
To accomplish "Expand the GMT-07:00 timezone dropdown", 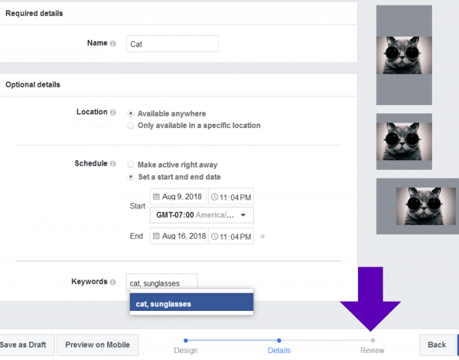I will pos(202,215).
